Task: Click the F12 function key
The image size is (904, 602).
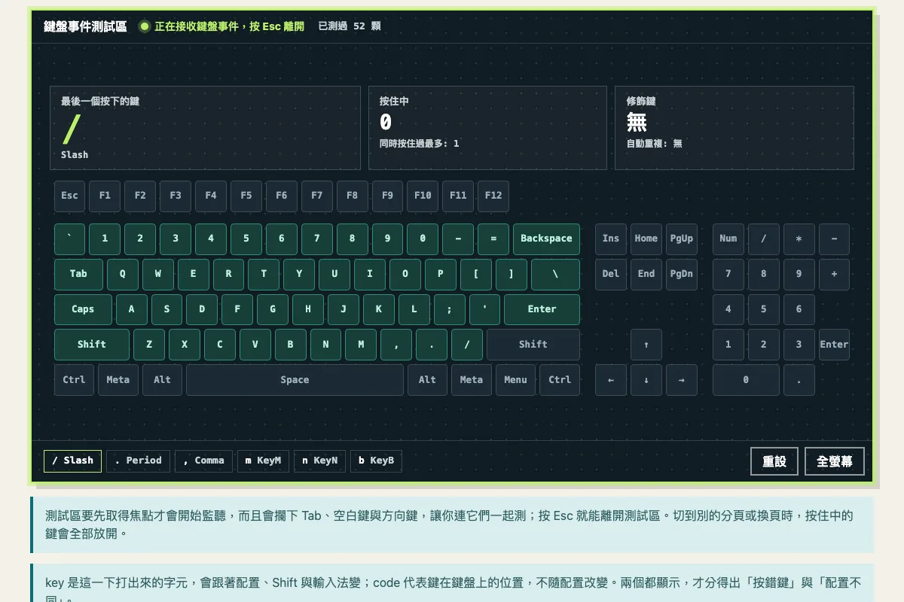Action: point(493,196)
